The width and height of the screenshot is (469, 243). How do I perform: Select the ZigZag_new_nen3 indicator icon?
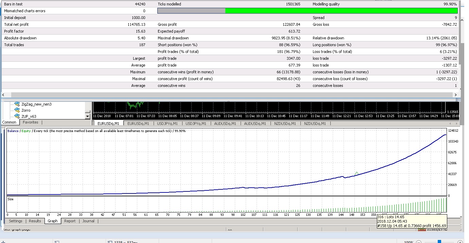(x=17, y=104)
